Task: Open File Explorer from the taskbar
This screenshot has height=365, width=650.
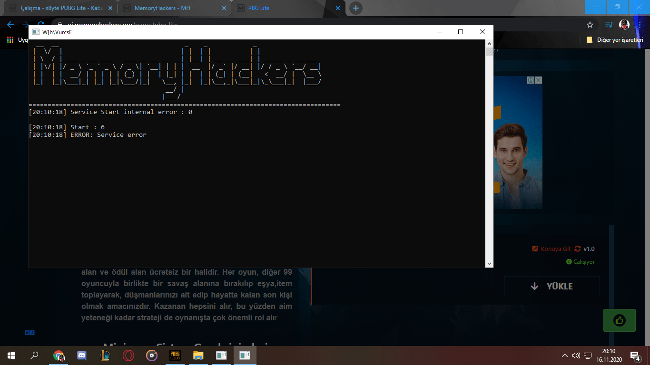Action: 198,355
